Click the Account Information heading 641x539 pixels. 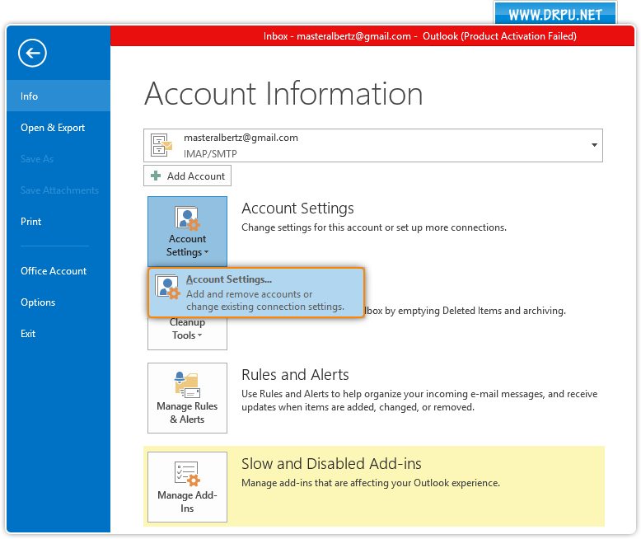tap(283, 94)
